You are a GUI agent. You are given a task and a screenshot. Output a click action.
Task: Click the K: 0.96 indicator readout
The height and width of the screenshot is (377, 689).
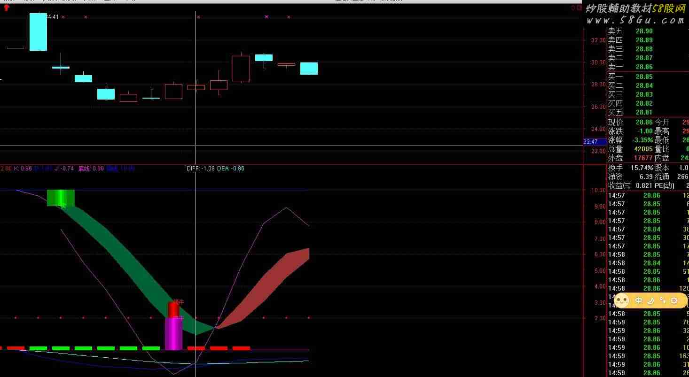[23, 169]
